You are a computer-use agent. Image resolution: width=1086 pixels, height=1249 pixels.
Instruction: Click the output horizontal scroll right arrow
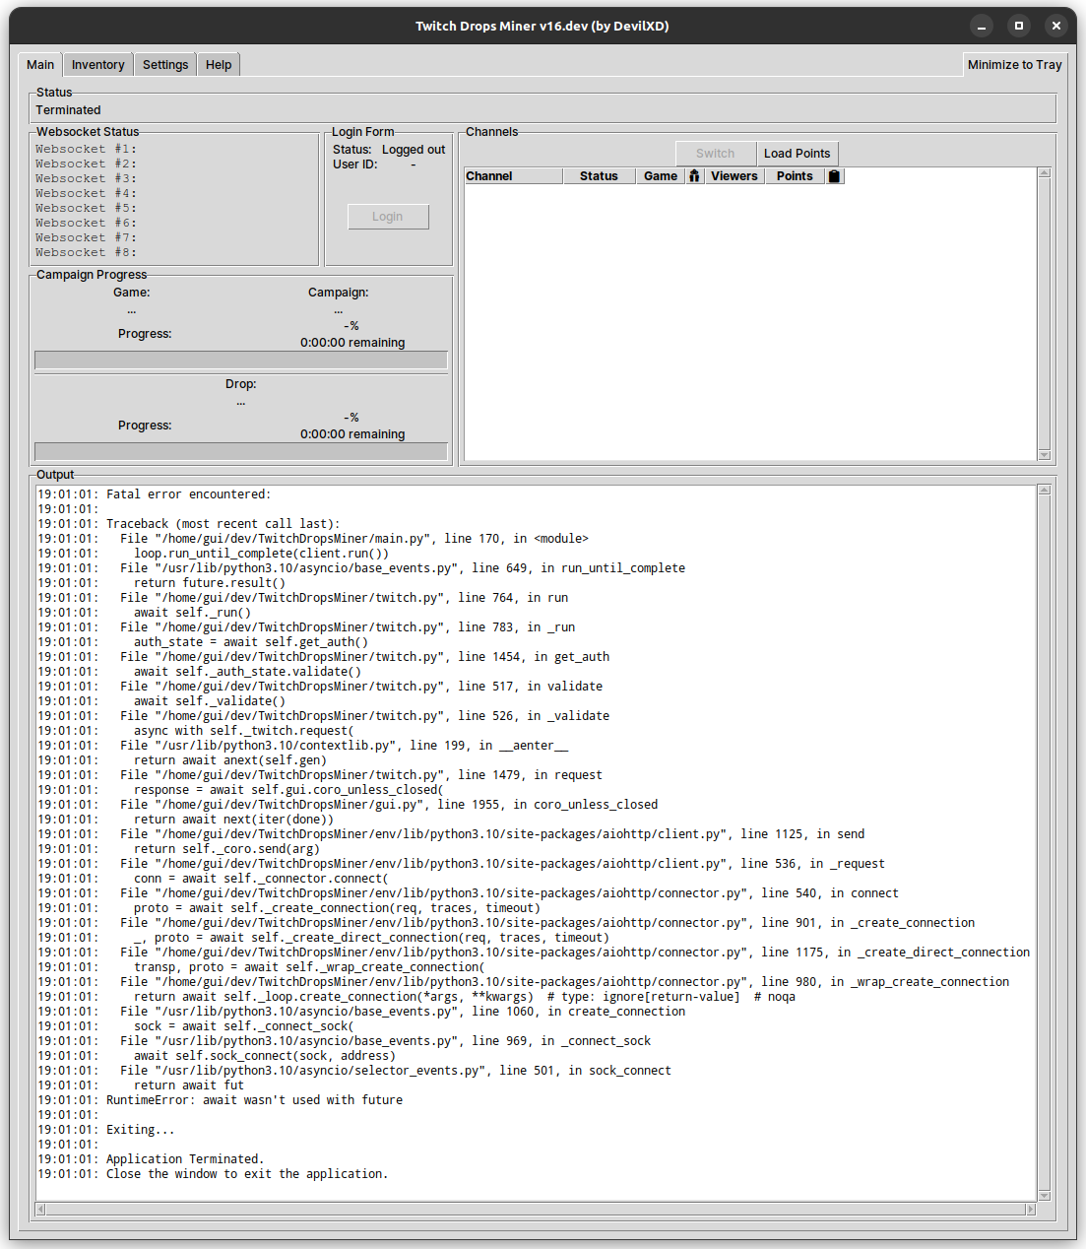point(1031,1209)
